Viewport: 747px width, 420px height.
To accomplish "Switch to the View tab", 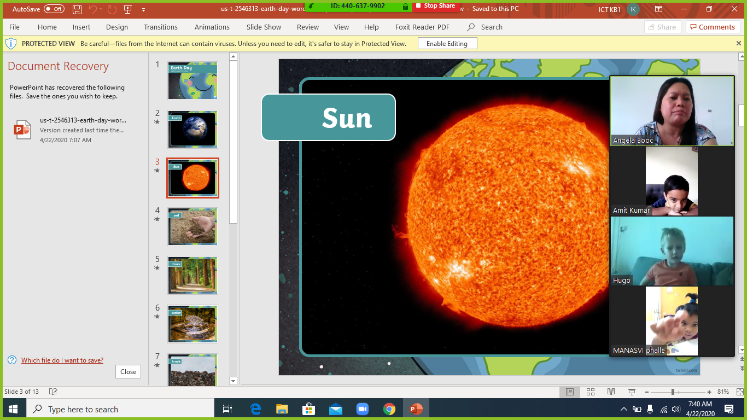I will (341, 27).
